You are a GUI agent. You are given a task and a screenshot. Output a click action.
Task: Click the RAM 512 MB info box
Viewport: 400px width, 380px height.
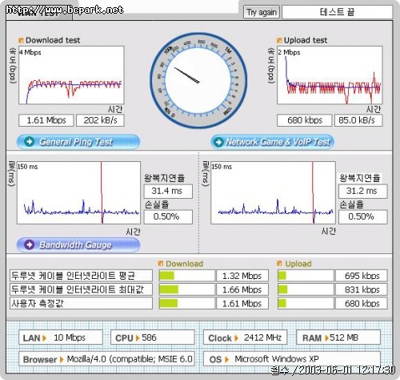338,338
